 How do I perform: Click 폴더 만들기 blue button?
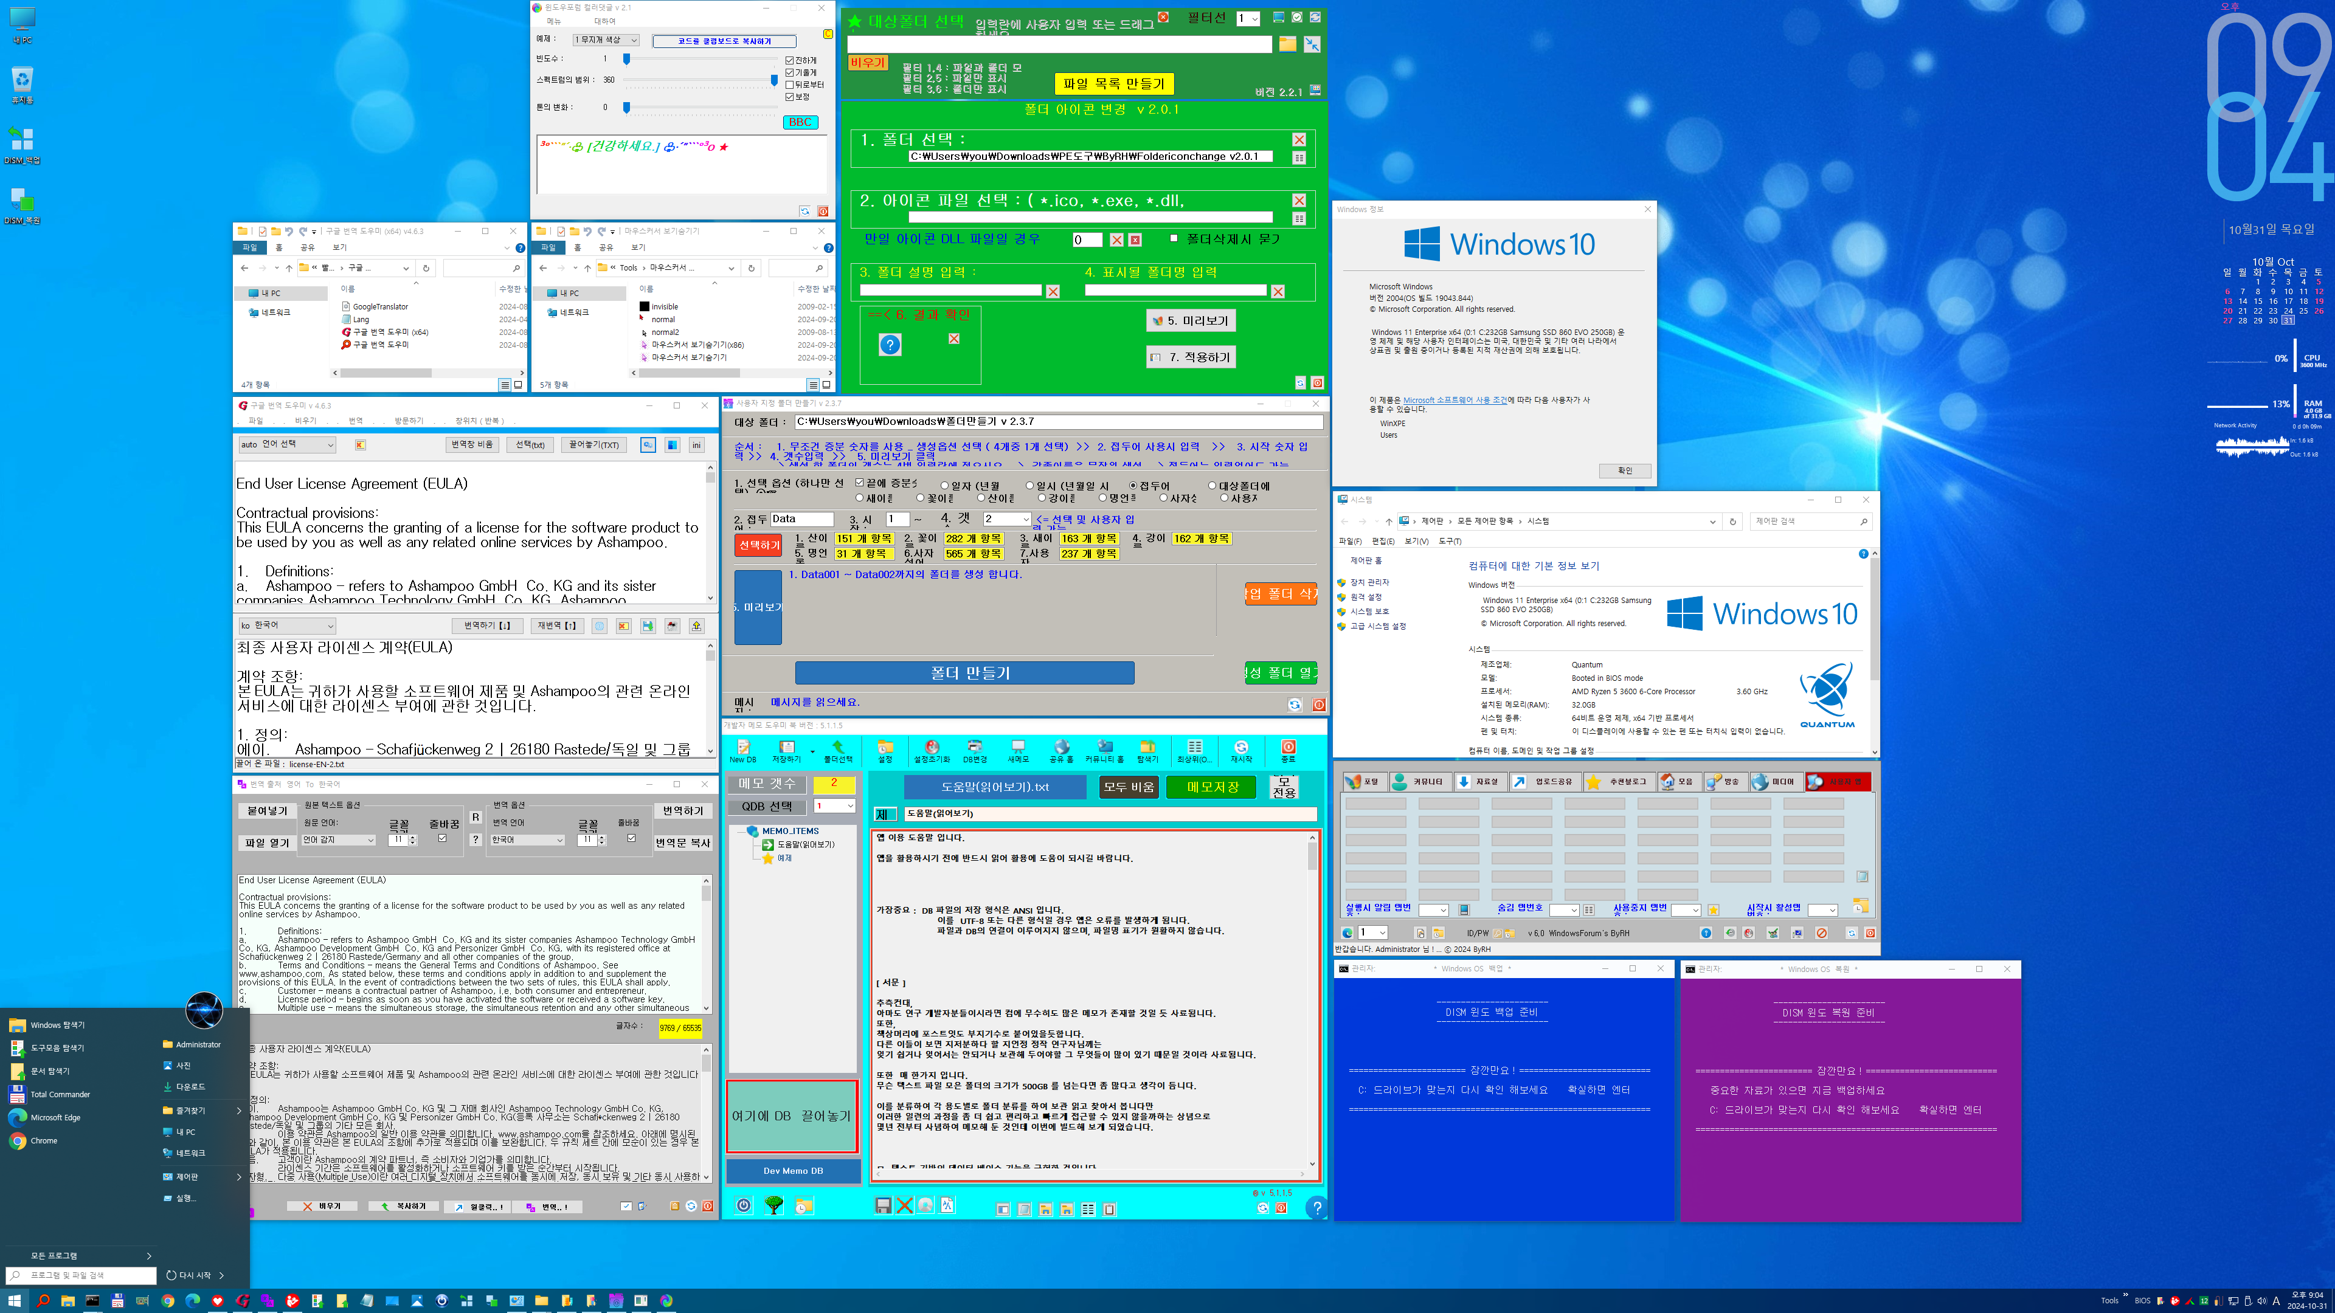click(x=964, y=672)
